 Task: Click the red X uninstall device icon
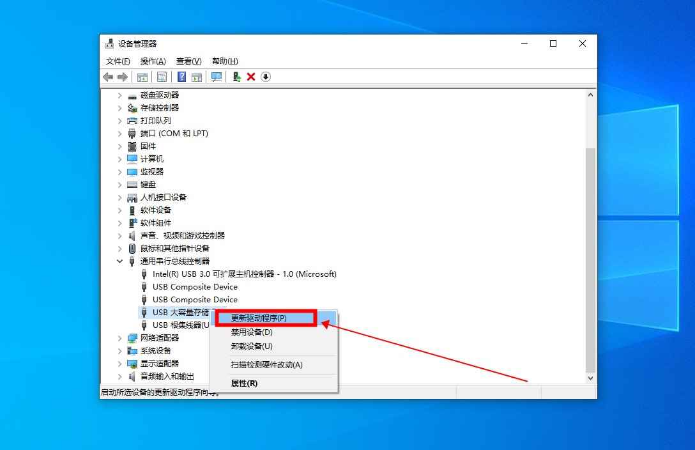tap(251, 77)
